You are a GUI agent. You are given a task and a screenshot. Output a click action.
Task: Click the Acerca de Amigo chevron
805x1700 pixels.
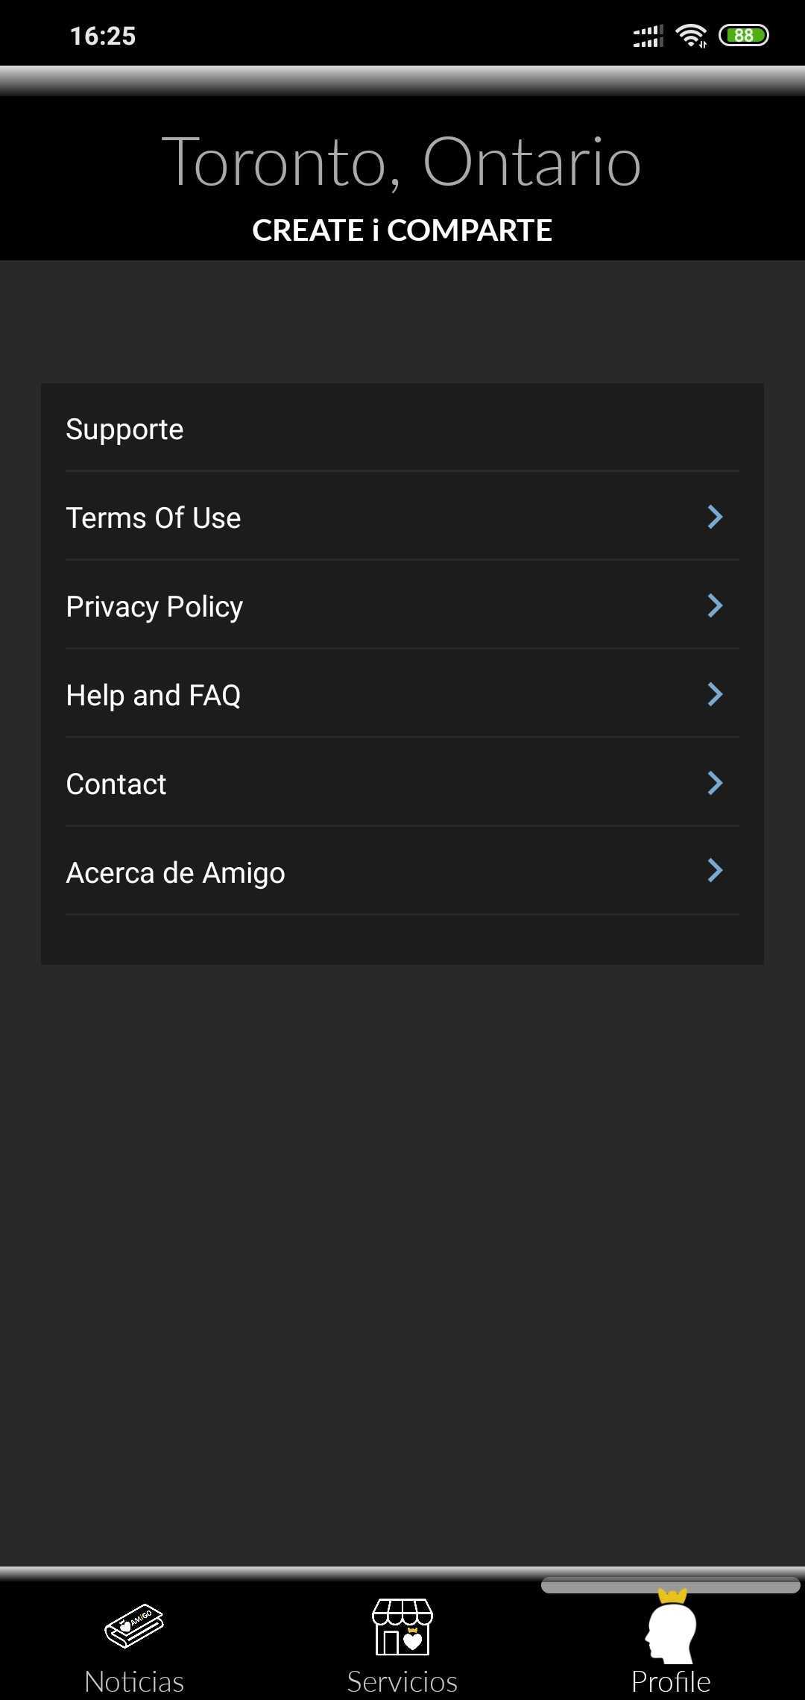click(x=715, y=870)
